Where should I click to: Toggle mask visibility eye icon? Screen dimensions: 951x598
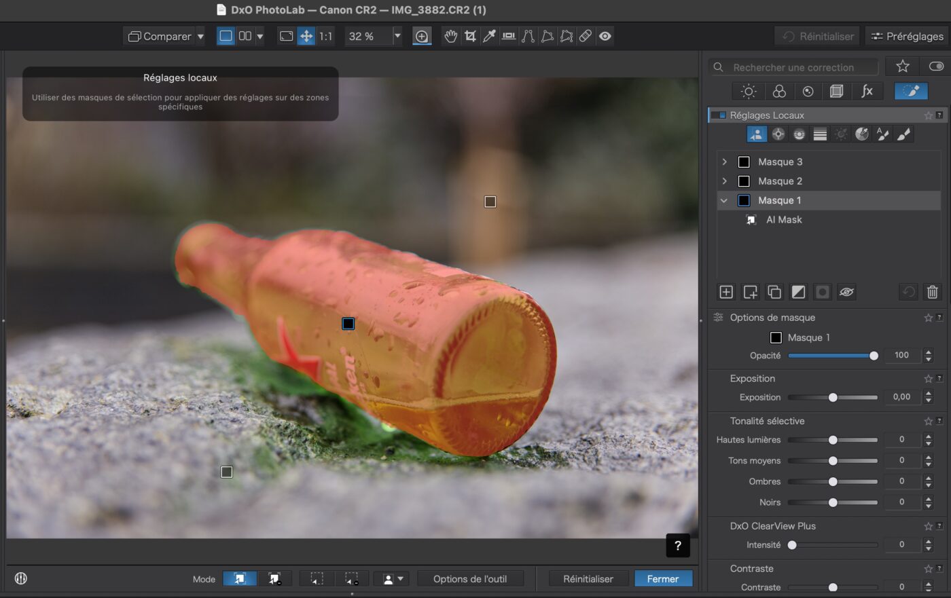[x=846, y=292]
